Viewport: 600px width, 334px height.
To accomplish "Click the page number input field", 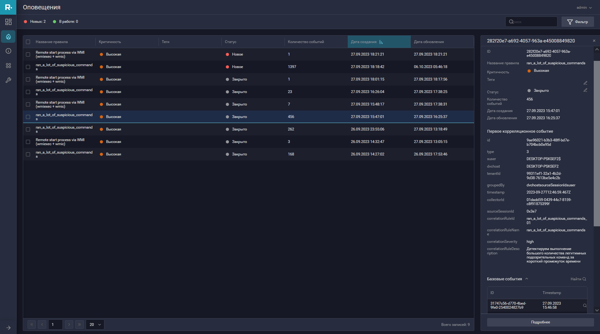I will tap(55, 325).
